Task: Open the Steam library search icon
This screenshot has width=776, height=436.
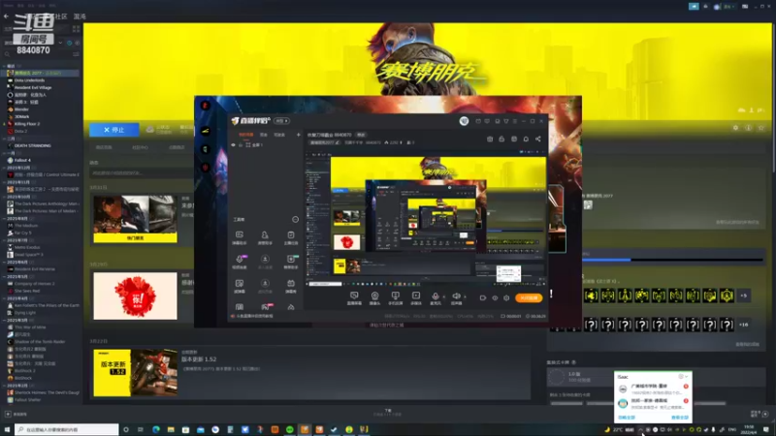Action: click(x=7, y=54)
